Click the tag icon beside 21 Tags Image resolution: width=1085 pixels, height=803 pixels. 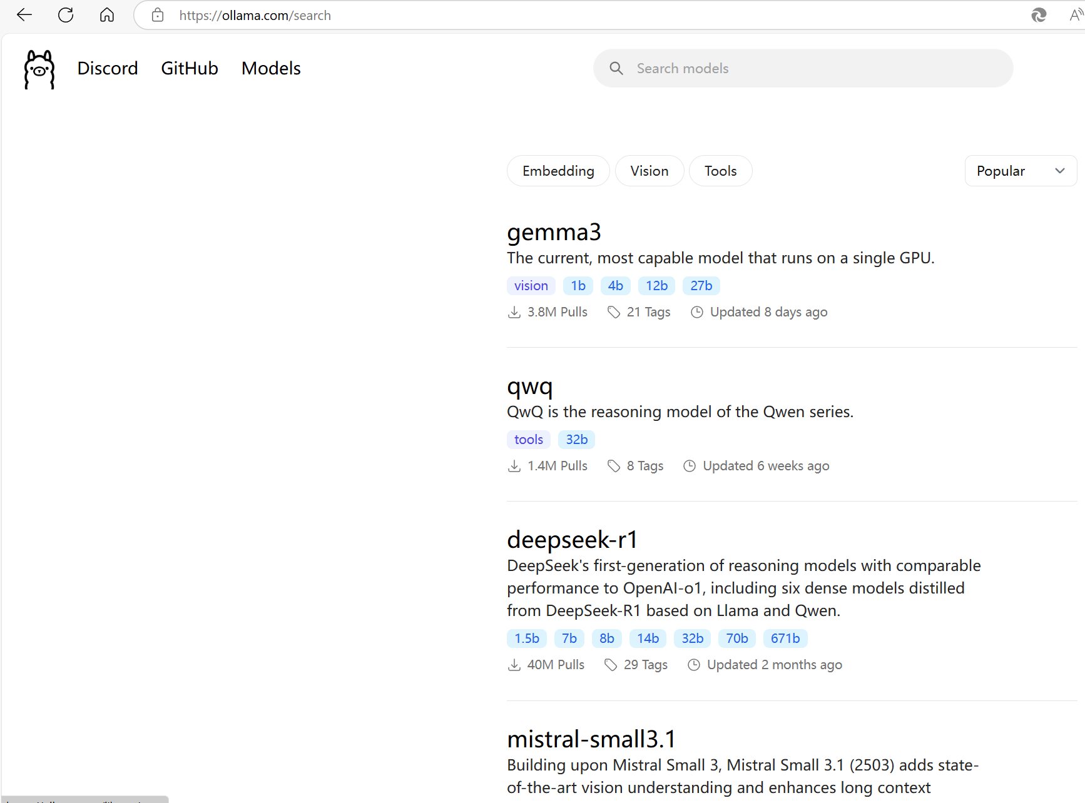pyautogui.click(x=614, y=312)
